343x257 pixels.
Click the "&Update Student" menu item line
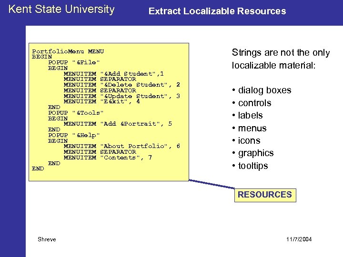(x=122, y=96)
